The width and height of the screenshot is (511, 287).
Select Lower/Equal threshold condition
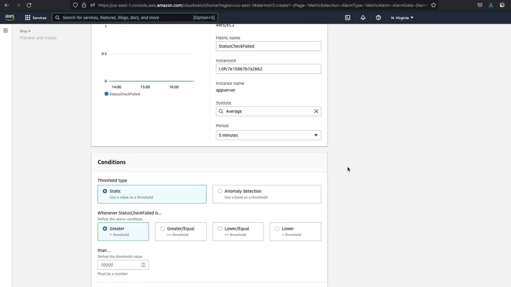tap(220, 229)
